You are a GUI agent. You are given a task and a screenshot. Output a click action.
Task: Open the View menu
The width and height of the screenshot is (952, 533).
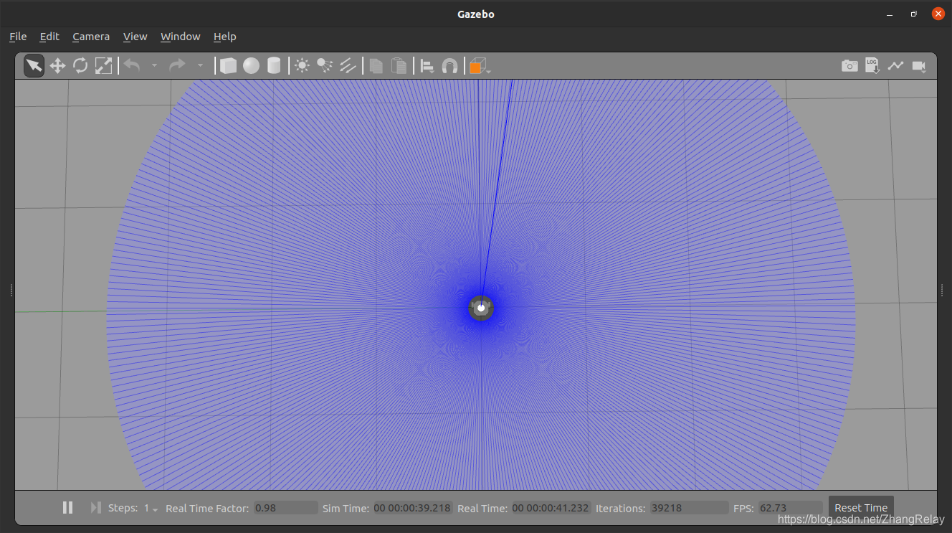click(x=135, y=37)
